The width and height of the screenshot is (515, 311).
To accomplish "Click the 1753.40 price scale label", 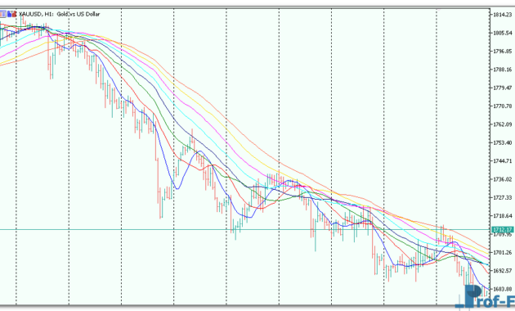I will [x=503, y=142].
